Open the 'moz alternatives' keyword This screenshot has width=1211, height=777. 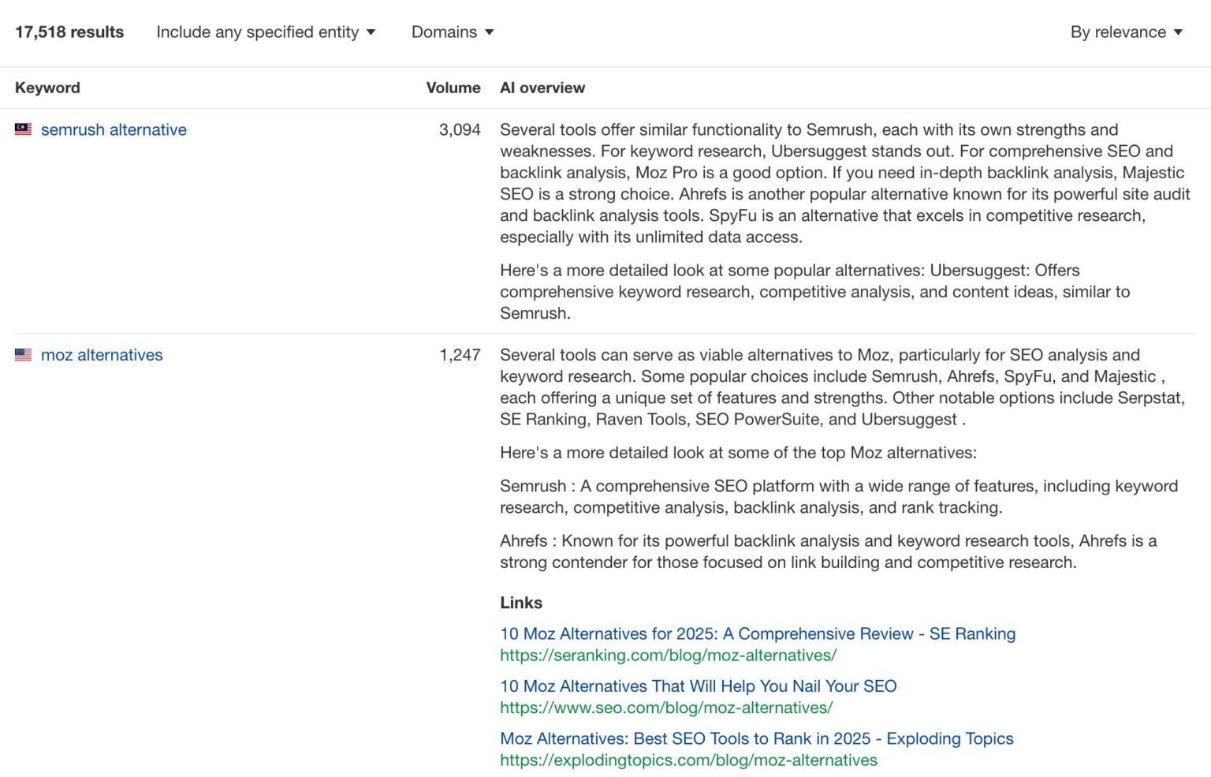click(102, 355)
